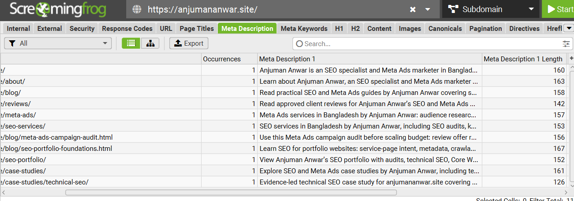Screen dimensions: 574x201
Task: Click 'Read approved client reviews' description cell
Action: pos(370,104)
